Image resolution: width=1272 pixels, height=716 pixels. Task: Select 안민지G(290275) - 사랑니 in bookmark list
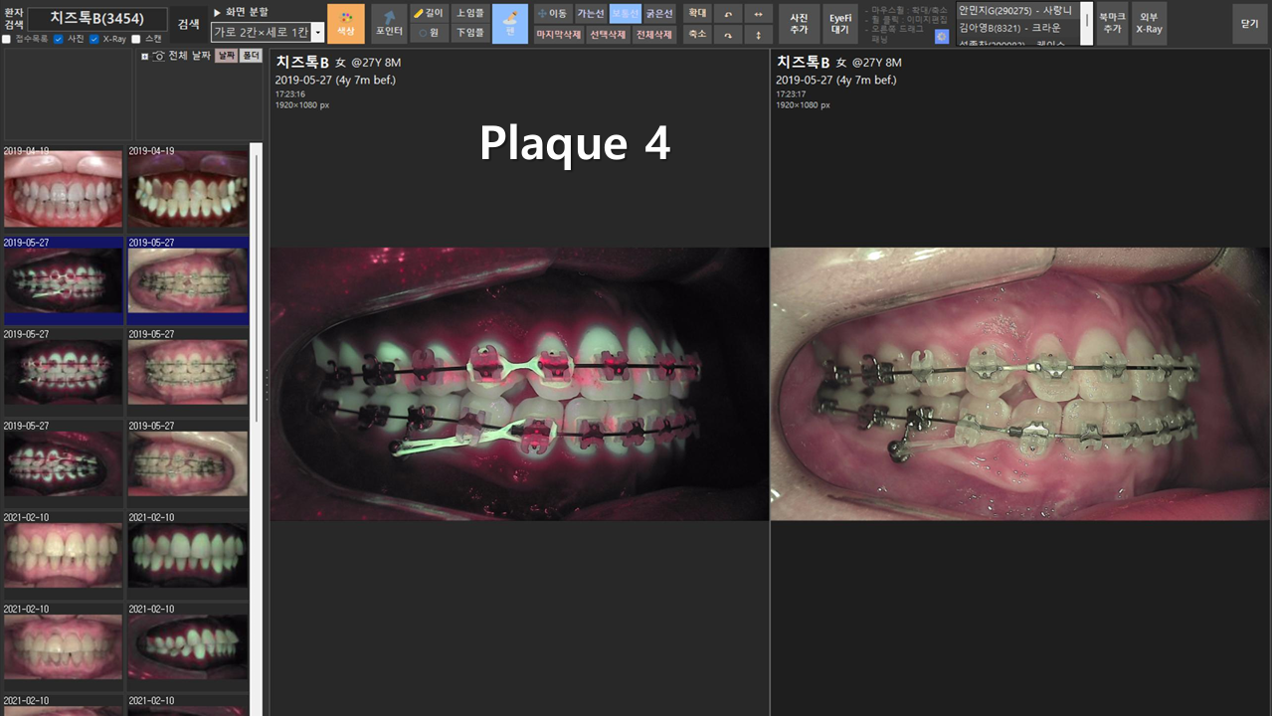click(x=1018, y=10)
